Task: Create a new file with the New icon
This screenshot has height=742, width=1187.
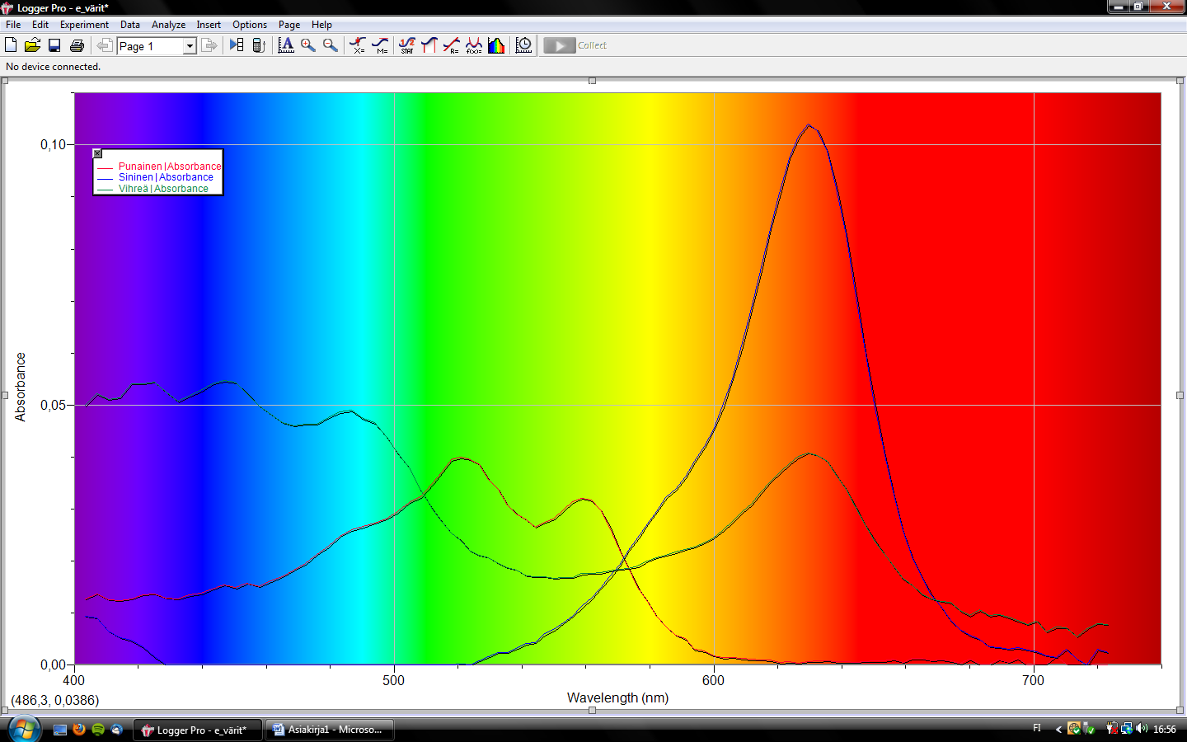Action: pyautogui.click(x=11, y=45)
